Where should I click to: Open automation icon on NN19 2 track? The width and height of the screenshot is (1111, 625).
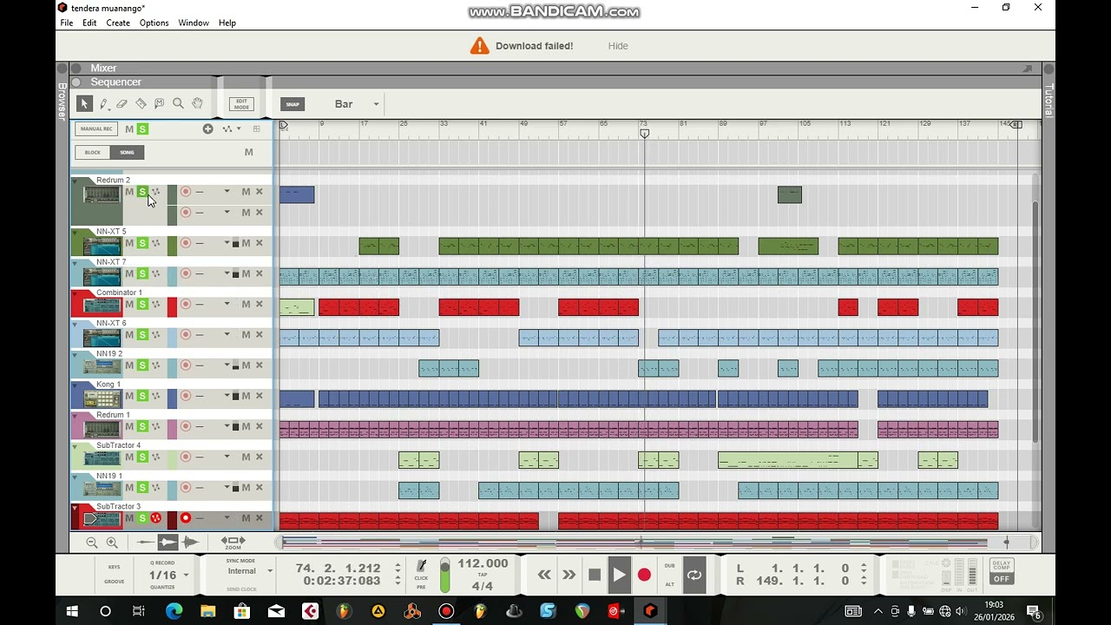pyautogui.click(x=155, y=365)
